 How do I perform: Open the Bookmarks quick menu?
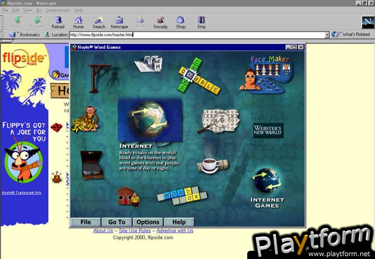coord(24,35)
